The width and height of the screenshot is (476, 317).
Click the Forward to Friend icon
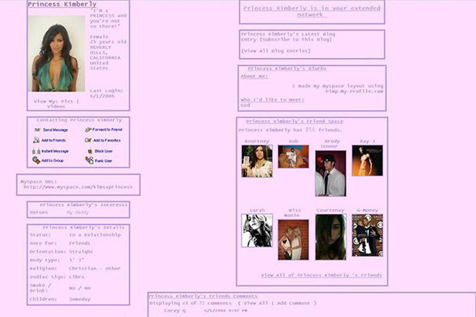(88, 130)
